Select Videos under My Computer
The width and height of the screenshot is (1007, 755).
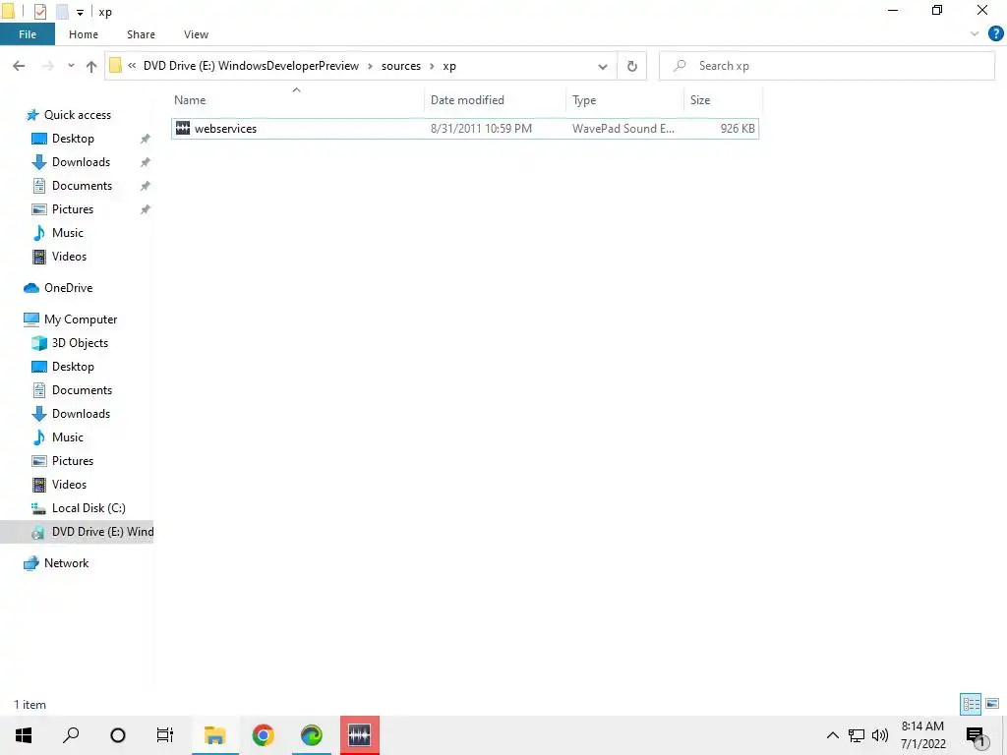(x=69, y=484)
